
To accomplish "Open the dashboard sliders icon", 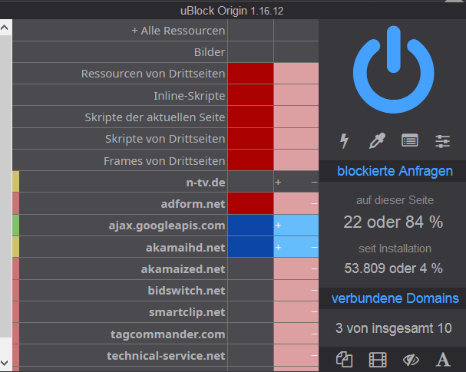I will coord(443,140).
